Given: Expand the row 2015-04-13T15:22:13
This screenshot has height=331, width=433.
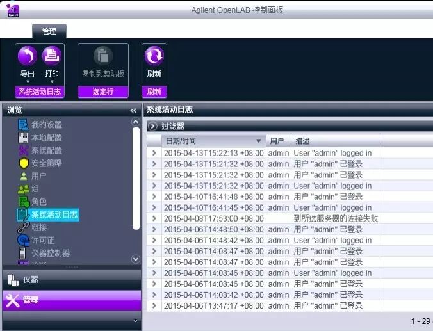Looking at the screenshot, I should (x=154, y=153).
